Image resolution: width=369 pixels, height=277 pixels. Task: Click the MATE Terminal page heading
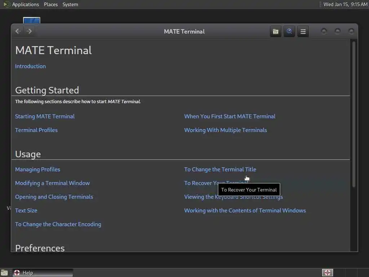click(x=53, y=50)
